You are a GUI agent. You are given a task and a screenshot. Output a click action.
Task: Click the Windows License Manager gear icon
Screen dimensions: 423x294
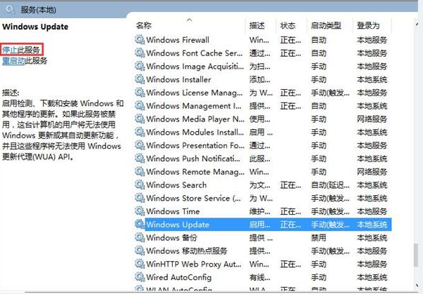tap(139, 93)
